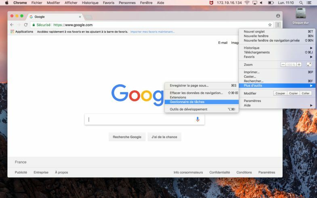This screenshot has height=198, width=317.
Task: Click the profile avatar icon in title bar
Action: [x=278, y=16]
